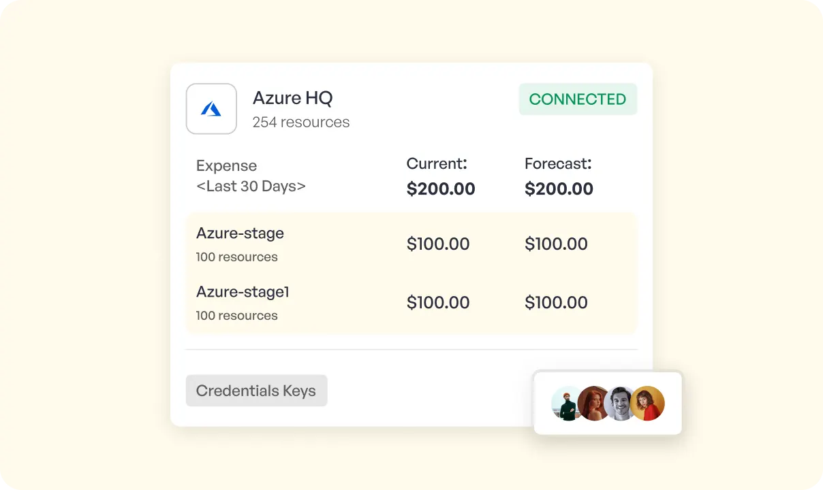Click Azure-stage1's 100 resources text
This screenshot has width=823, height=490.
pos(236,316)
